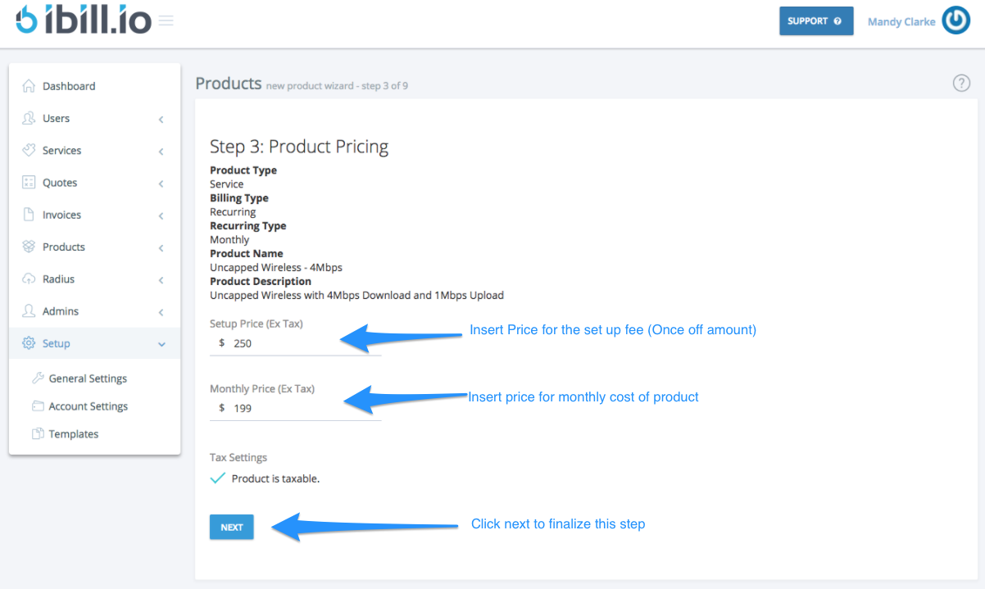Select the Users sidebar icon

[29, 118]
